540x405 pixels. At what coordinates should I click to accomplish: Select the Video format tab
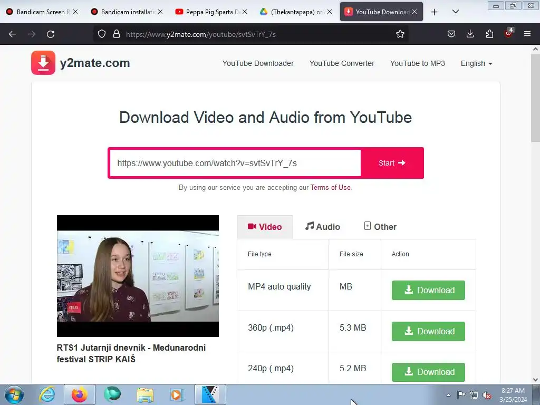265,227
